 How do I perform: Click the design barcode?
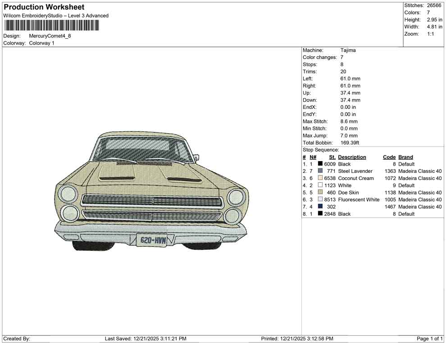pyautogui.click(x=52, y=26)
